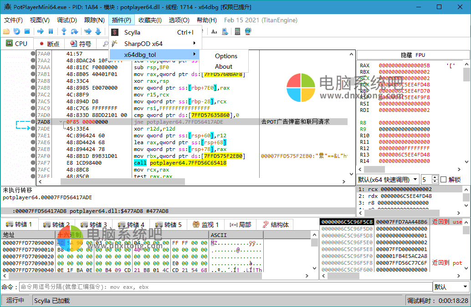Click the 运行中 status label
This screenshot has width=471, height=307.
(x=15, y=300)
